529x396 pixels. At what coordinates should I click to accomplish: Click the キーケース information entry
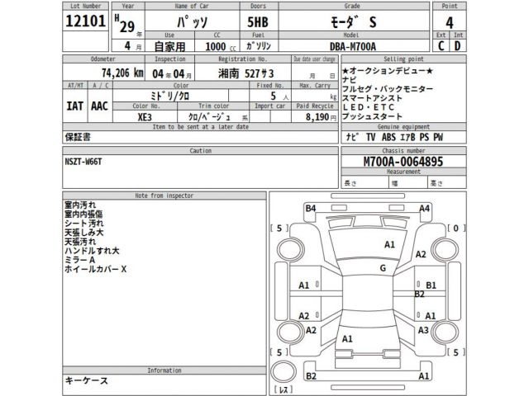[x=86, y=380]
